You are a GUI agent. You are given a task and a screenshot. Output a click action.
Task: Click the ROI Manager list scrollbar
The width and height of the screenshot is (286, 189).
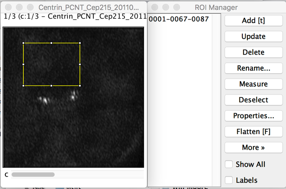point(216,100)
